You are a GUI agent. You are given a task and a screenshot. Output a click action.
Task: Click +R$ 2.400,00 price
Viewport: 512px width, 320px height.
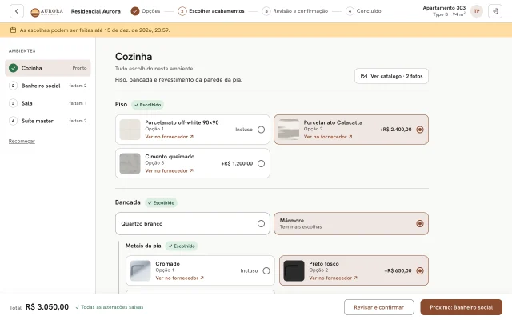(x=396, y=130)
